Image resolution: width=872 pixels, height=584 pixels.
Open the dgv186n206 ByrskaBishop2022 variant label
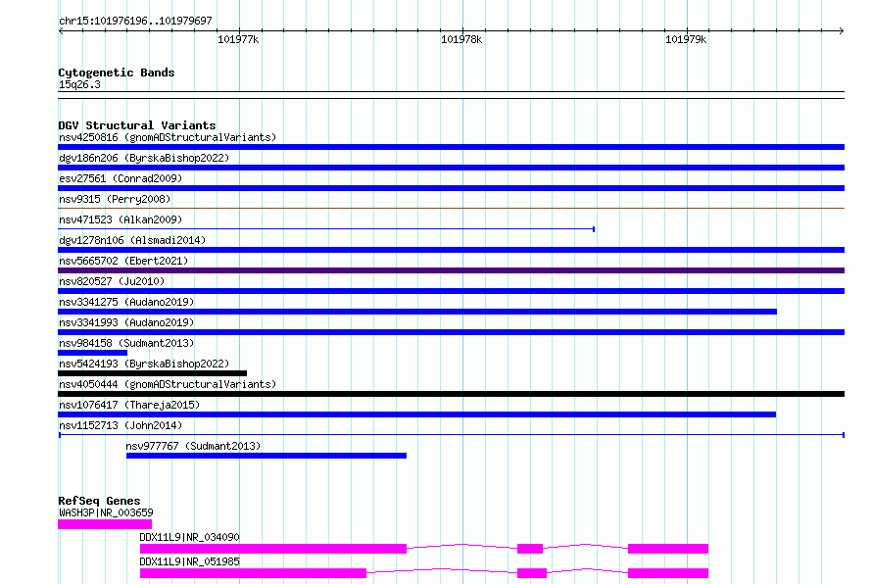(144, 158)
